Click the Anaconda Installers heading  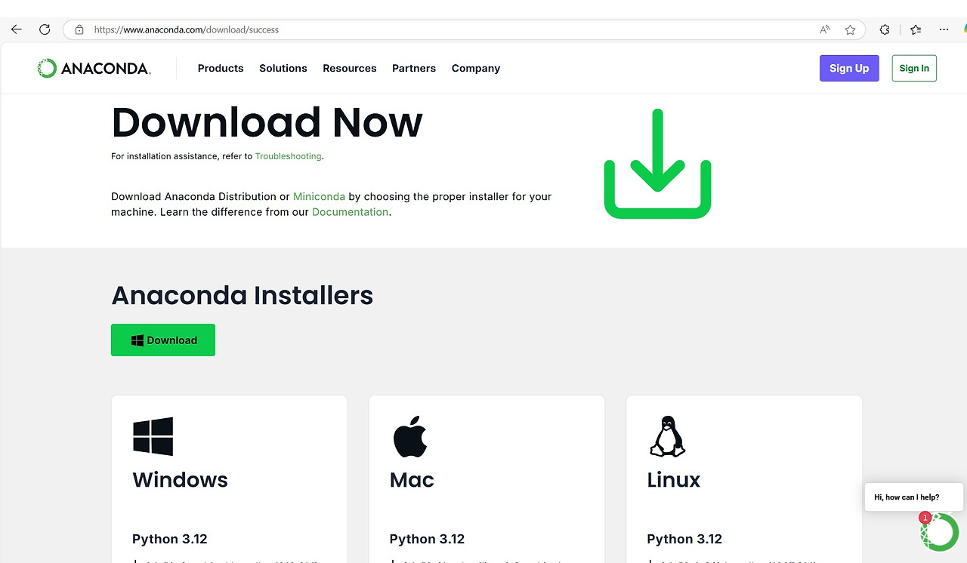click(x=243, y=295)
